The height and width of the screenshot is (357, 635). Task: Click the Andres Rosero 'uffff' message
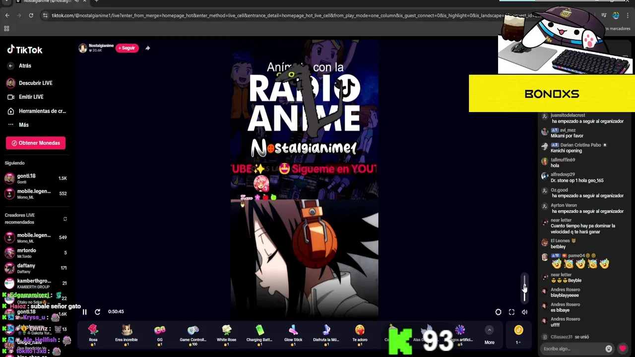point(555,325)
